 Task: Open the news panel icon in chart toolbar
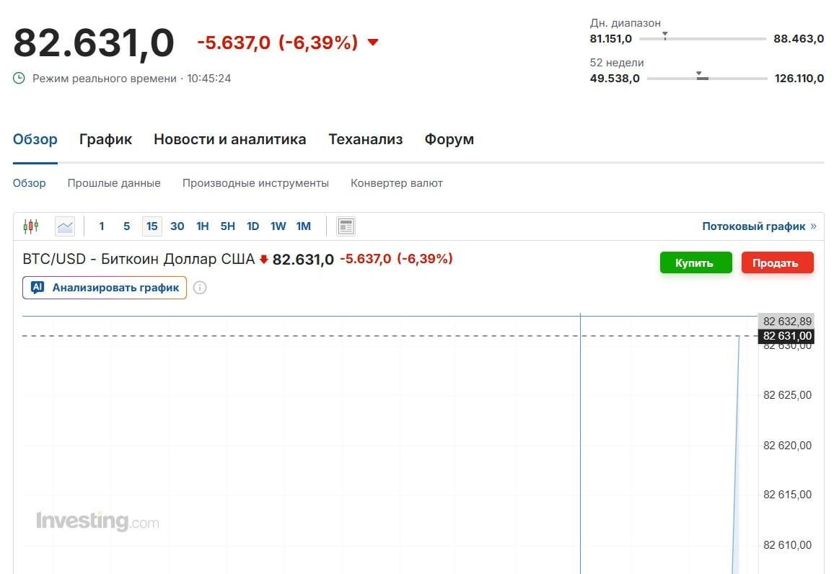pos(346,226)
